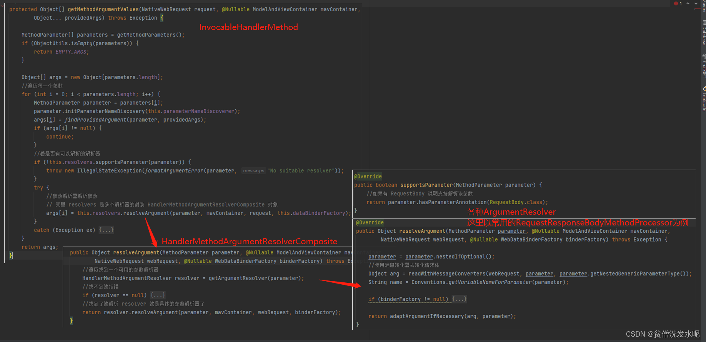Click formatArgumentError method call

[174, 170]
